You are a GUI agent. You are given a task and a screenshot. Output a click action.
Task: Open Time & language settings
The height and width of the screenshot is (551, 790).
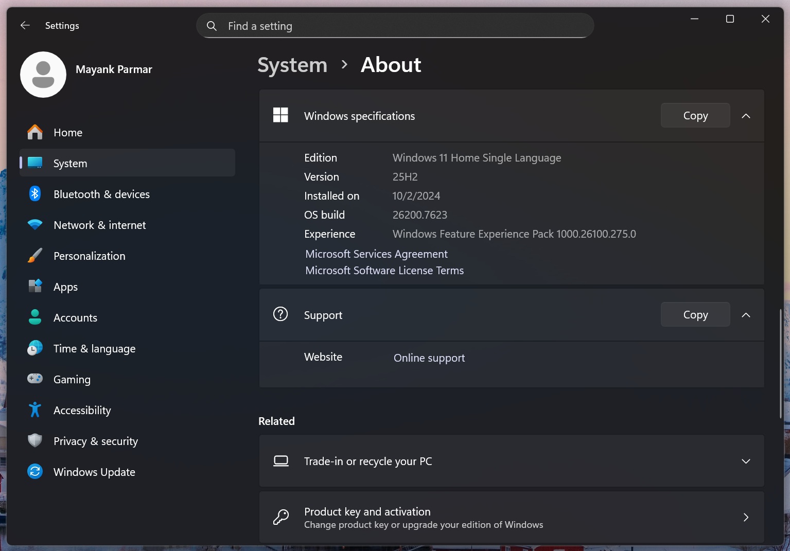[94, 348]
